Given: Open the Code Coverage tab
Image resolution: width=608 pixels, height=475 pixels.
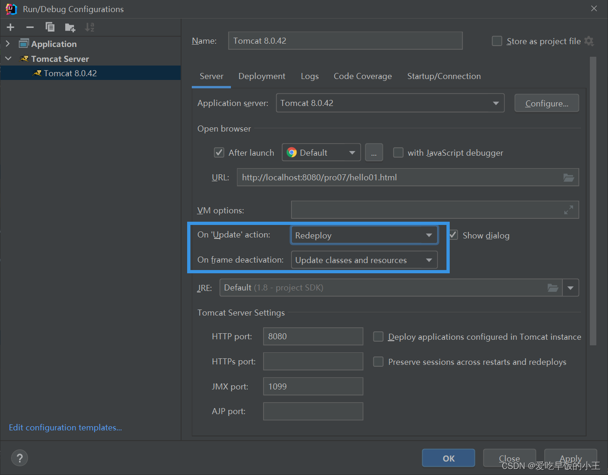Looking at the screenshot, I should 363,76.
